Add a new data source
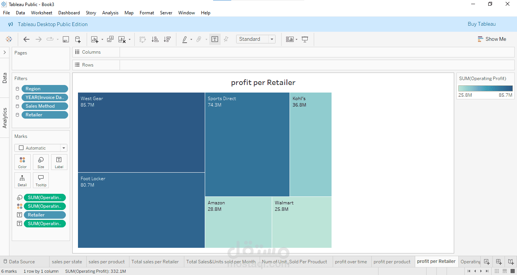Screen dimensions: 517x275 coord(78,39)
